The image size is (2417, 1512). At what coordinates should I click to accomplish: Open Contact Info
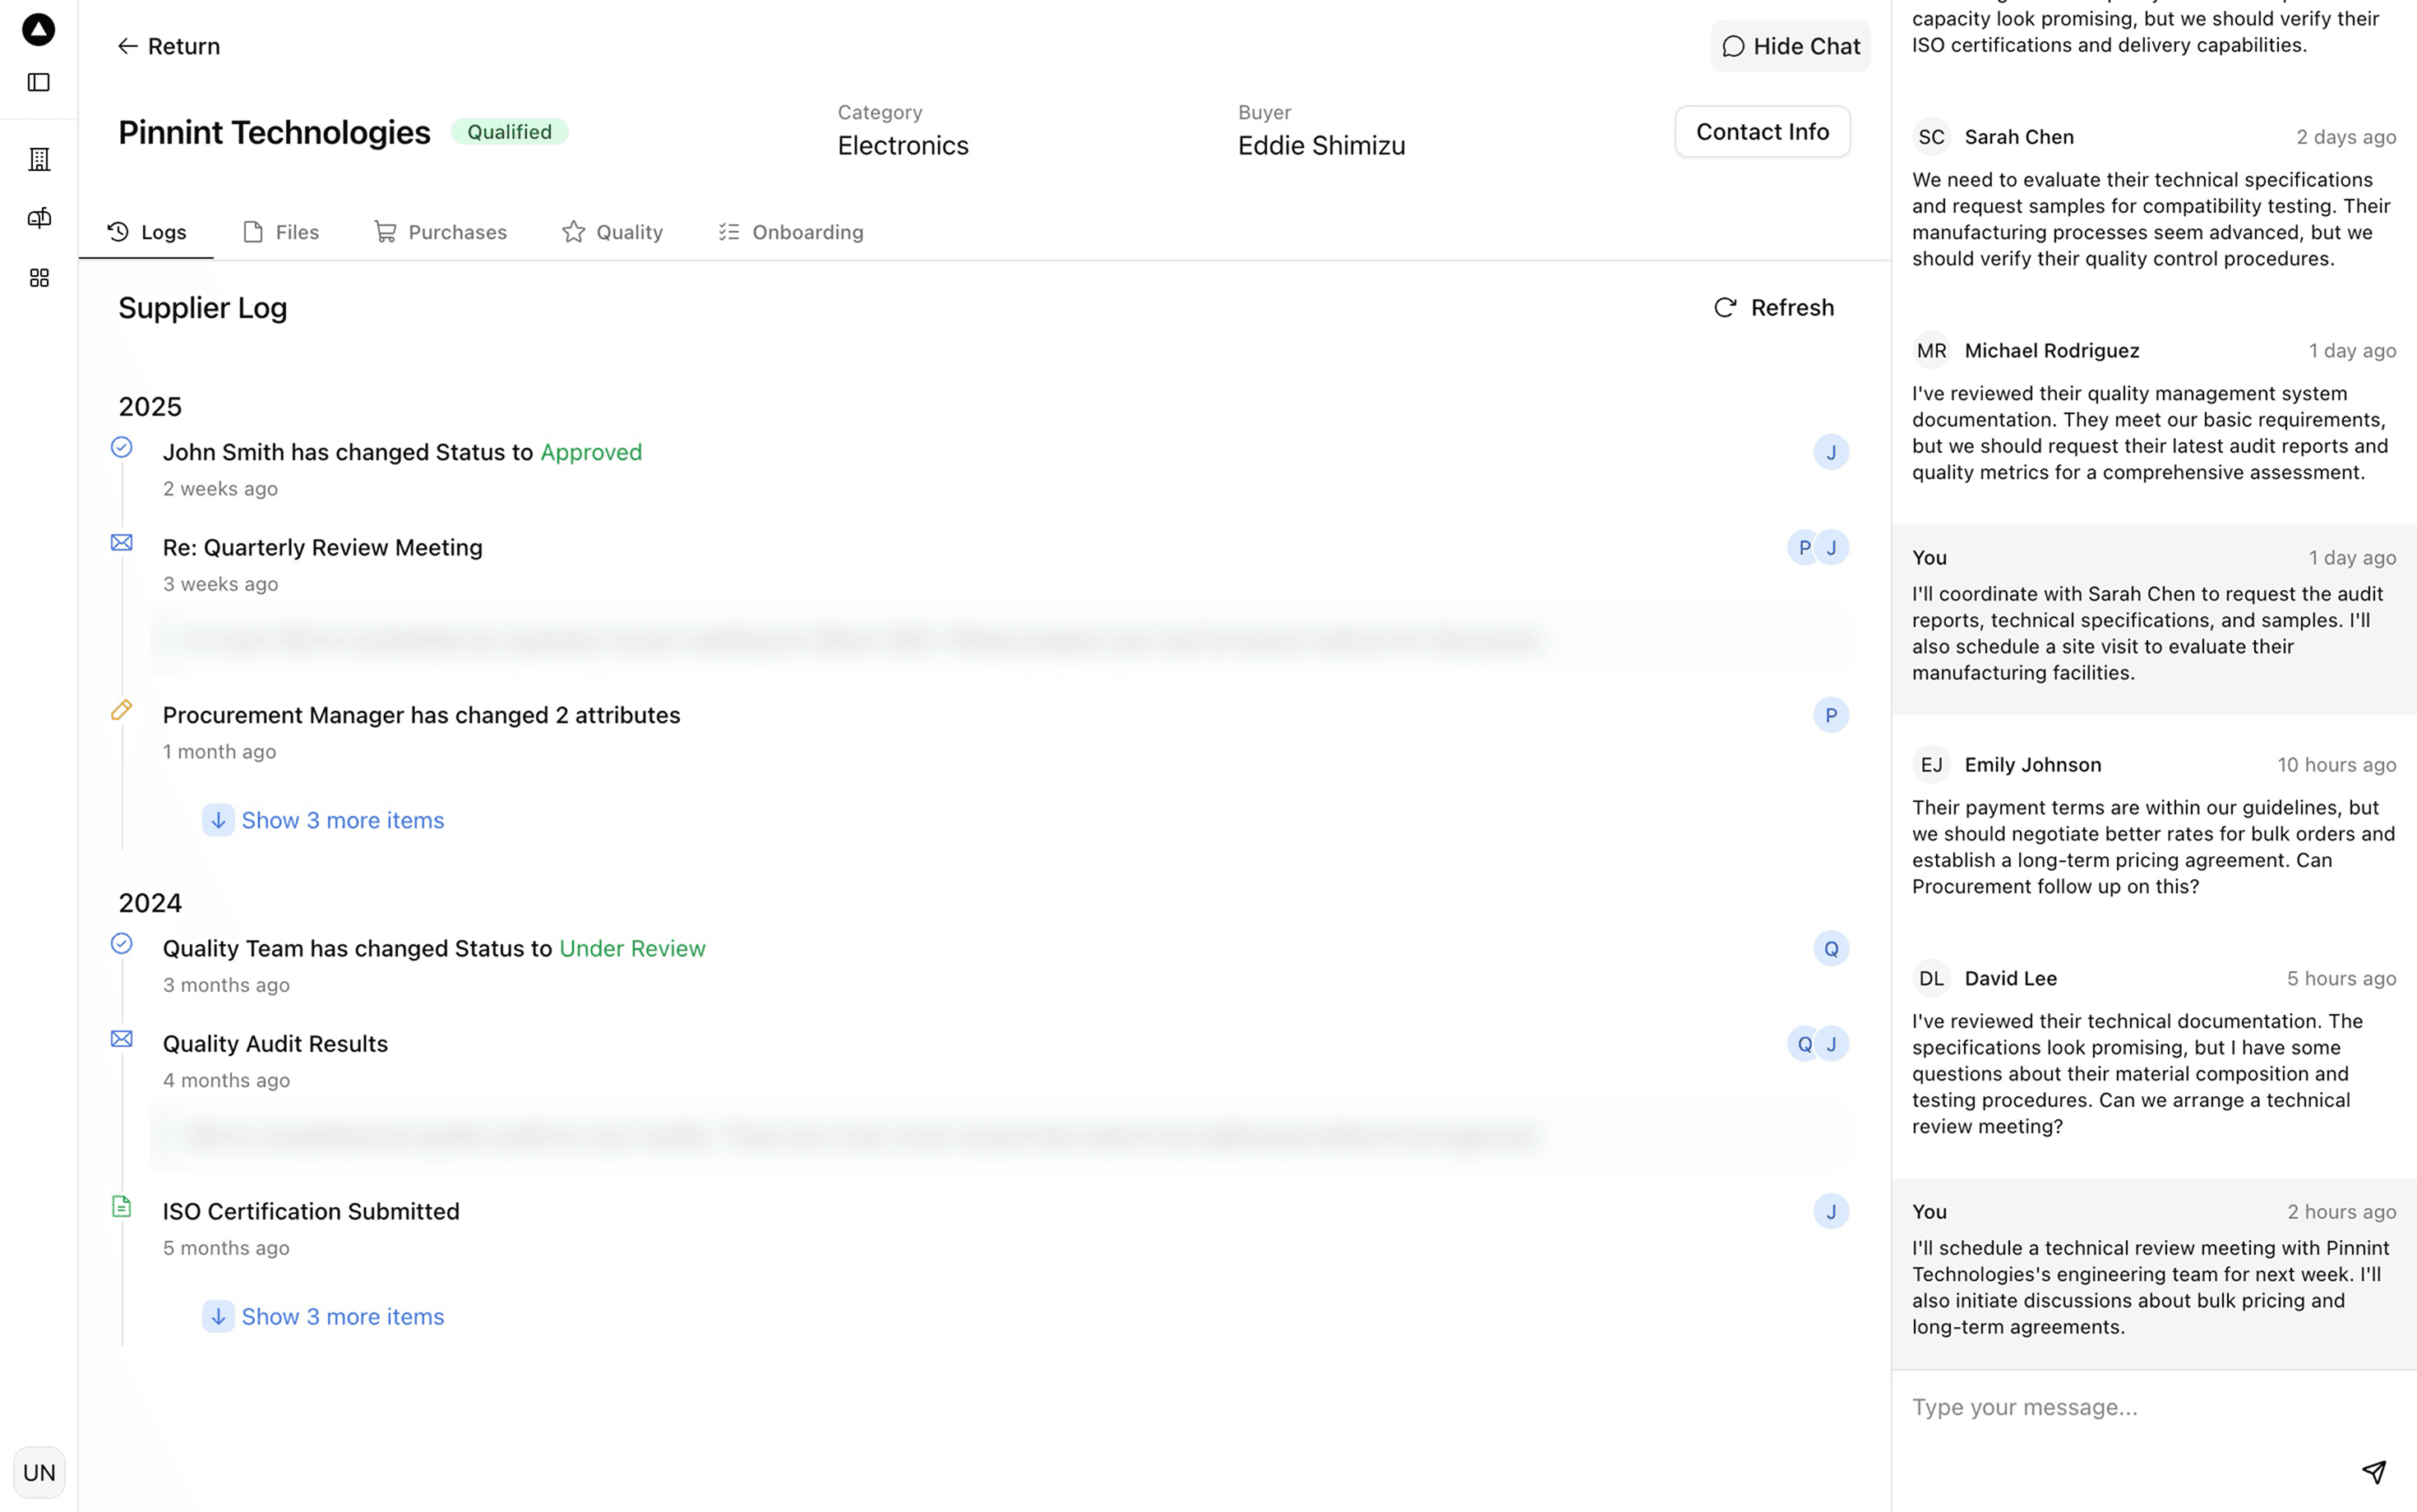coord(1762,132)
